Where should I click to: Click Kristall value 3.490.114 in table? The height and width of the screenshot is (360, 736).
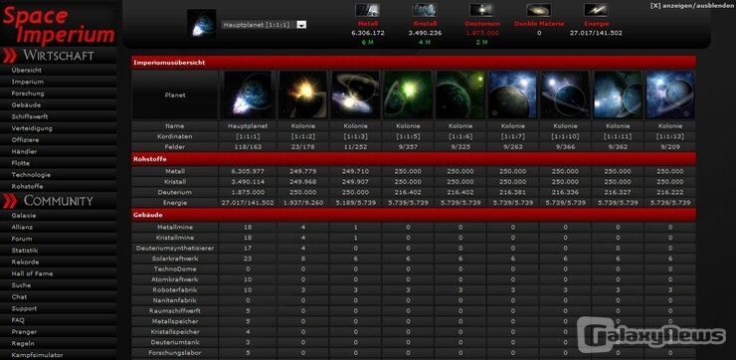pyautogui.click(x=248, y=182)
